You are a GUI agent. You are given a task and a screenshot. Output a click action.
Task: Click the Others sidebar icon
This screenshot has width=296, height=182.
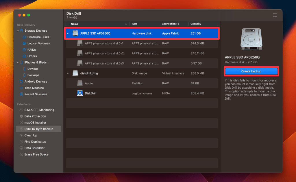tap(24, 56)
